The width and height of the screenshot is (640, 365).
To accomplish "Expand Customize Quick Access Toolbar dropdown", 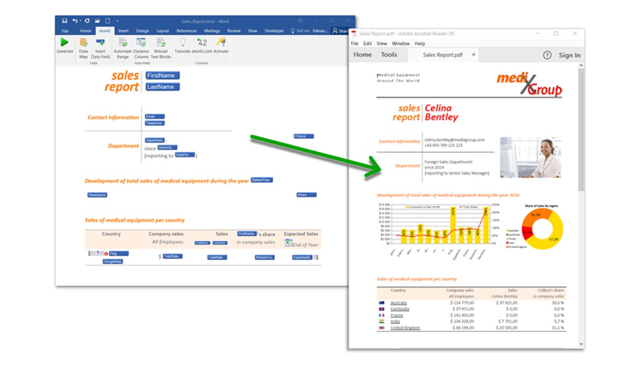I will pyautogui.click(x=117, y=21).
